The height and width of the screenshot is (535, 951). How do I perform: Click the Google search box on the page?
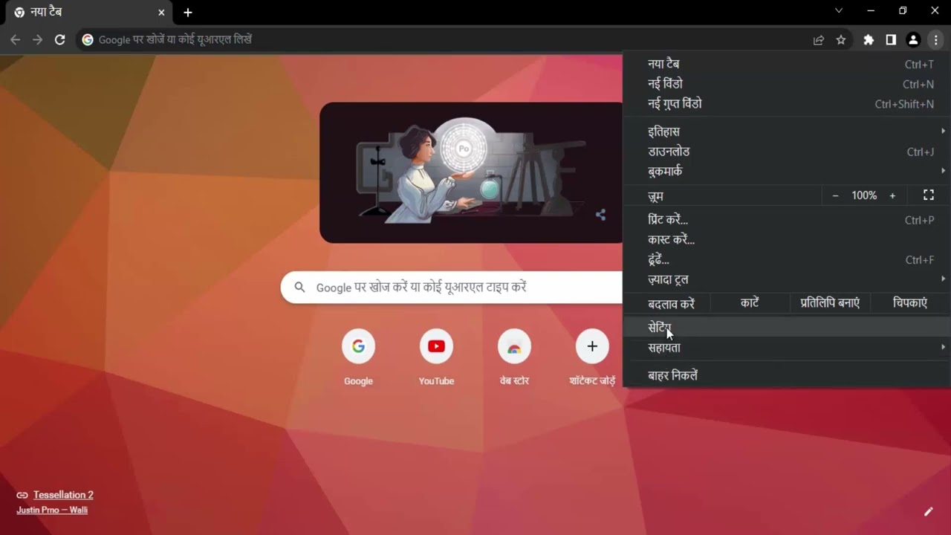452,287
